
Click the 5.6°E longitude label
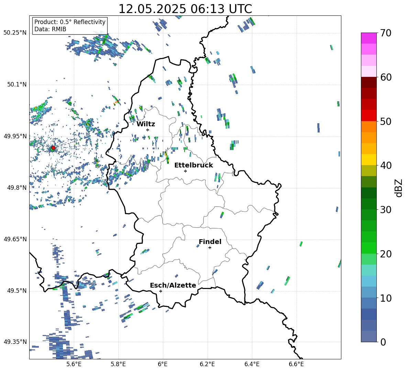pyautogui.click(x=74, y=364)
